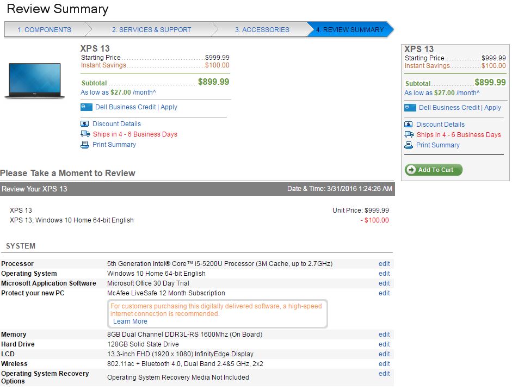Image resolution: width=512 pixels, height=390 pixels.
Task: Edit the Processor selection
Action: tap(384, 264)
